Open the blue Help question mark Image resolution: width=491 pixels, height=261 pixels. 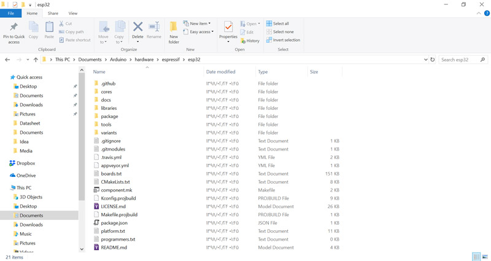point(487,13)
